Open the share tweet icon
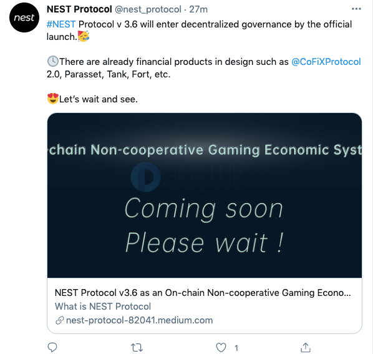Image resolution: width=373 pixels, height=354 pixels. [x=306, y=348]
